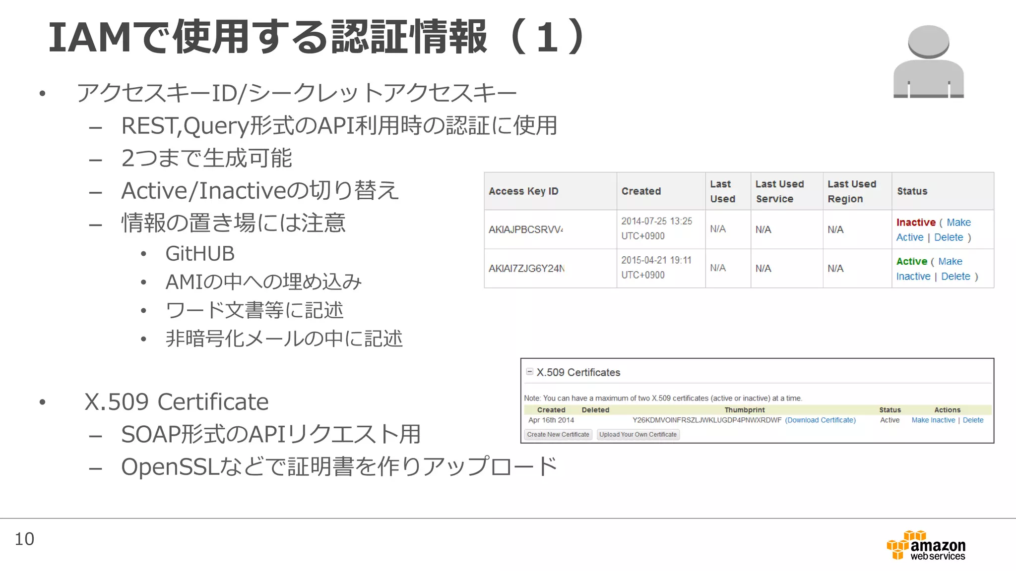Click the X.509 Certificates panel title

[x=578, y=372]
